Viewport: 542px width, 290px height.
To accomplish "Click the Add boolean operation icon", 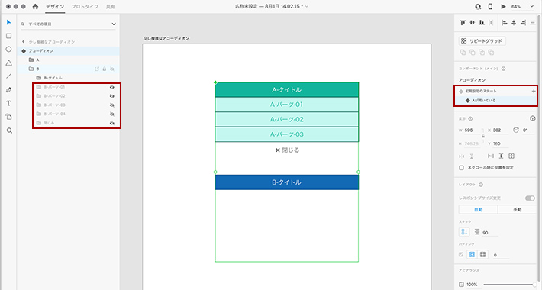I will click(x=463, y=53).
